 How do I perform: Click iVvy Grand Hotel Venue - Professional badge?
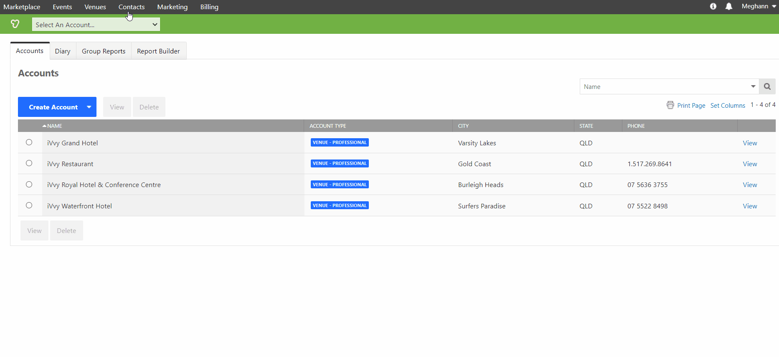tap(340, 142)
